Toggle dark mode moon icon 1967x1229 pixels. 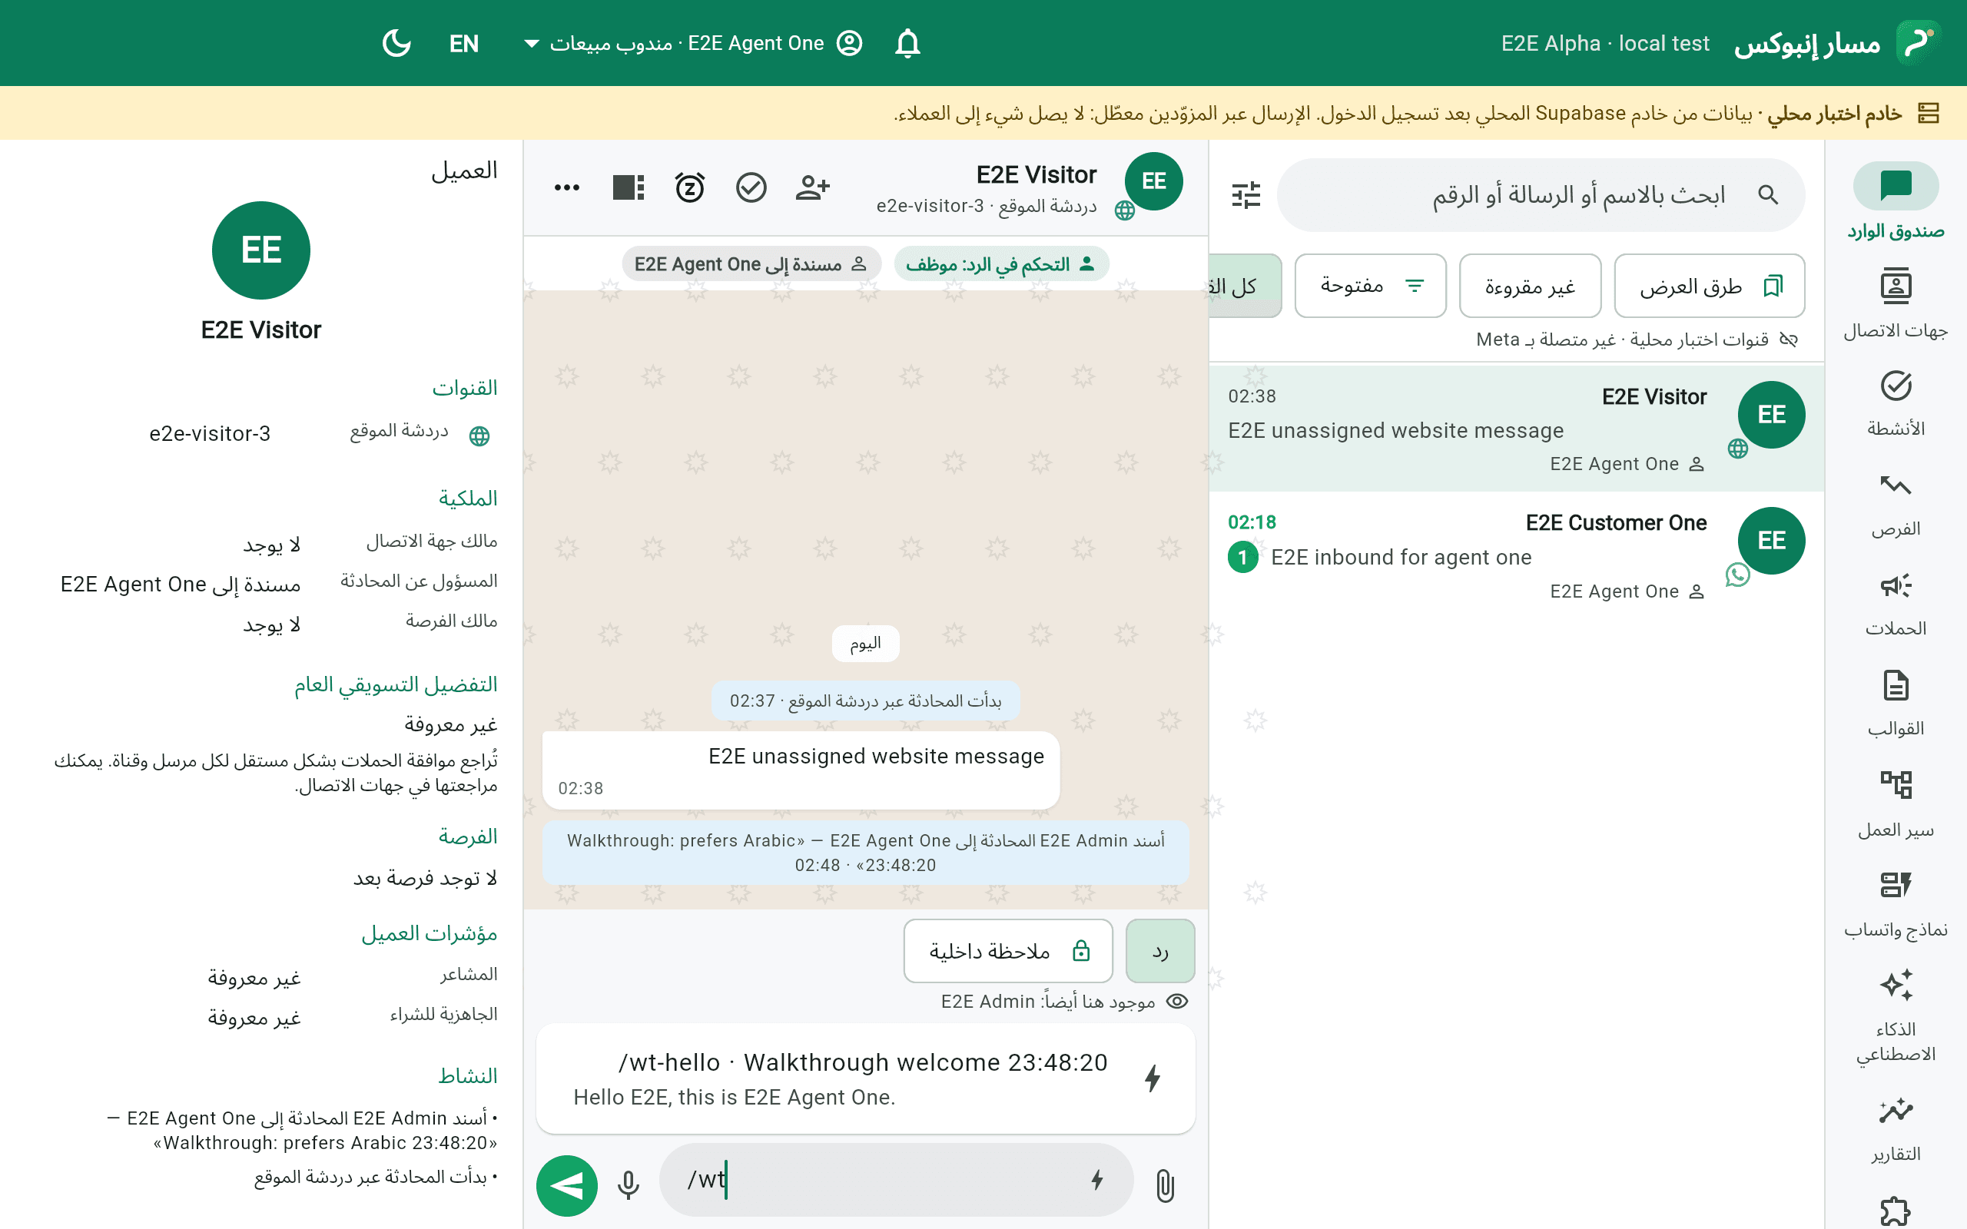click(x=396, y=43)
